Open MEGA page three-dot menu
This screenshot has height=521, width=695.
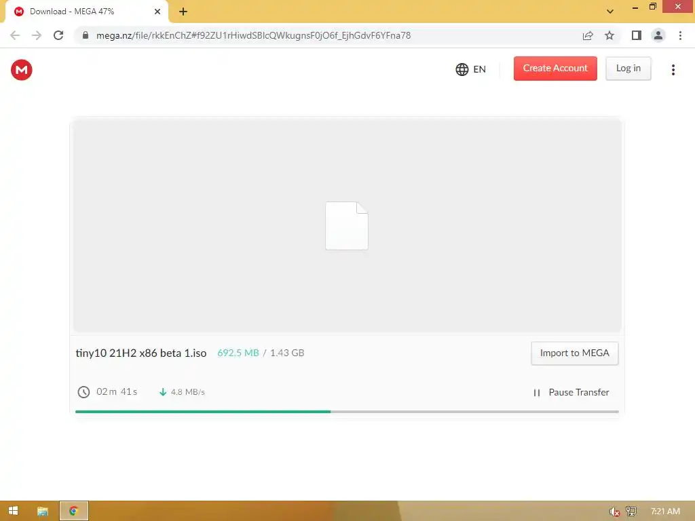(673, 70)
